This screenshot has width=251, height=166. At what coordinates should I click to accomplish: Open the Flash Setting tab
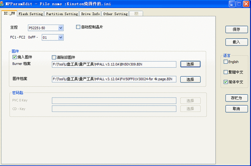[x=31, y=14]
